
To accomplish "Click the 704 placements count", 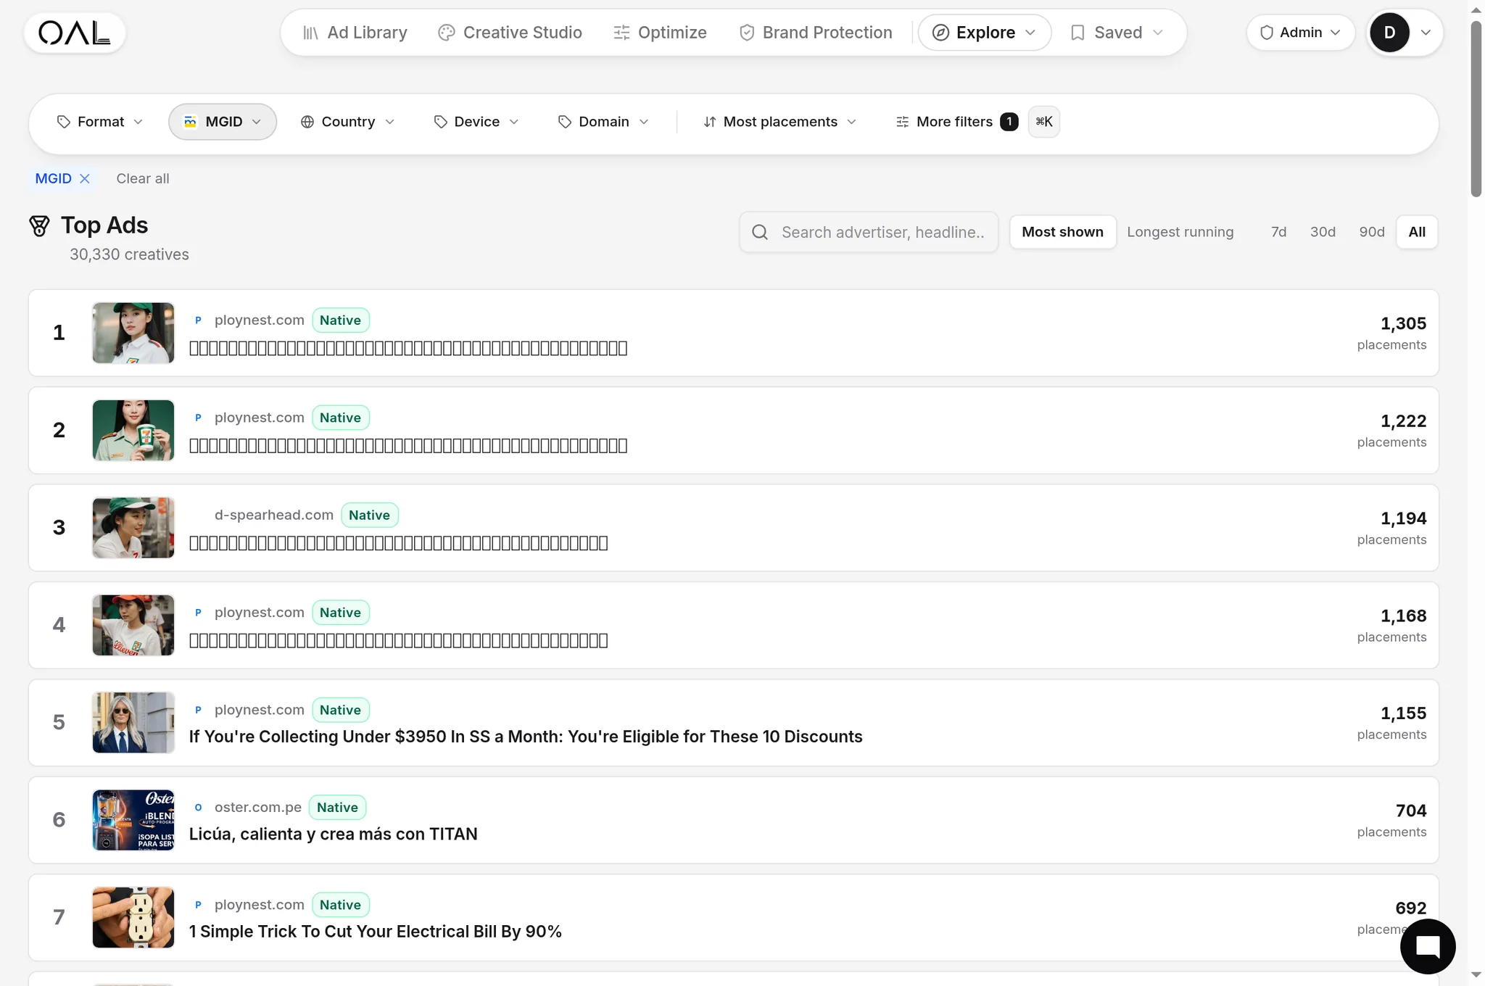I will point(1410,811).
